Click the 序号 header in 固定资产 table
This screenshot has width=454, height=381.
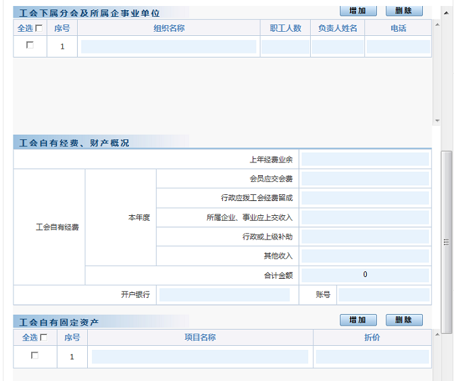pyautogui.click(x=72, y=337)
